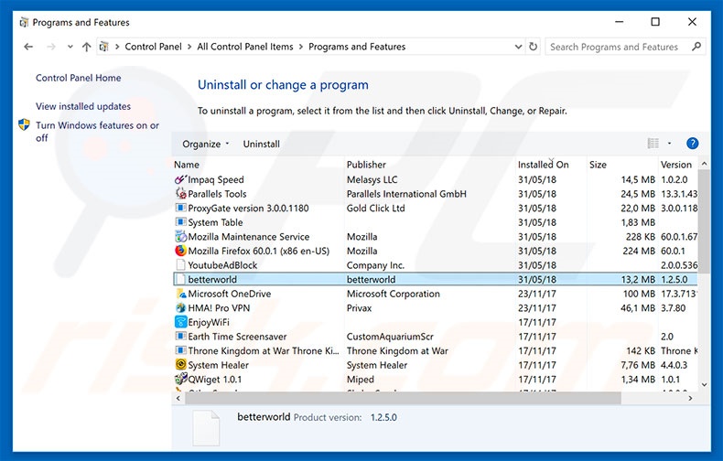Click the Mozilla Maintenance Service icon

coord(181,237)
